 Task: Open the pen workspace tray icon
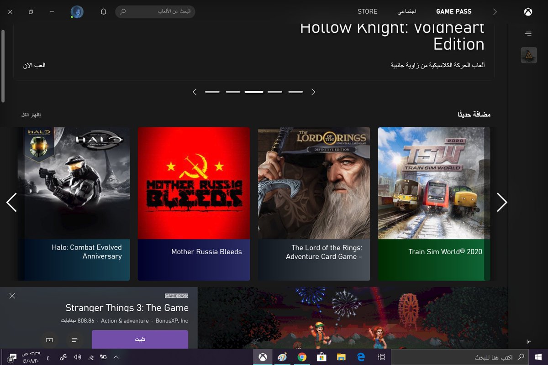coord(63,357)
